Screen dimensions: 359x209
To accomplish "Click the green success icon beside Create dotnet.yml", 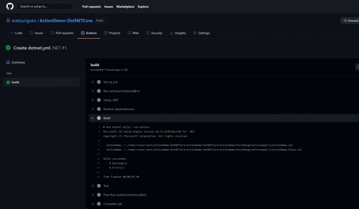I will tap(8, 48).
